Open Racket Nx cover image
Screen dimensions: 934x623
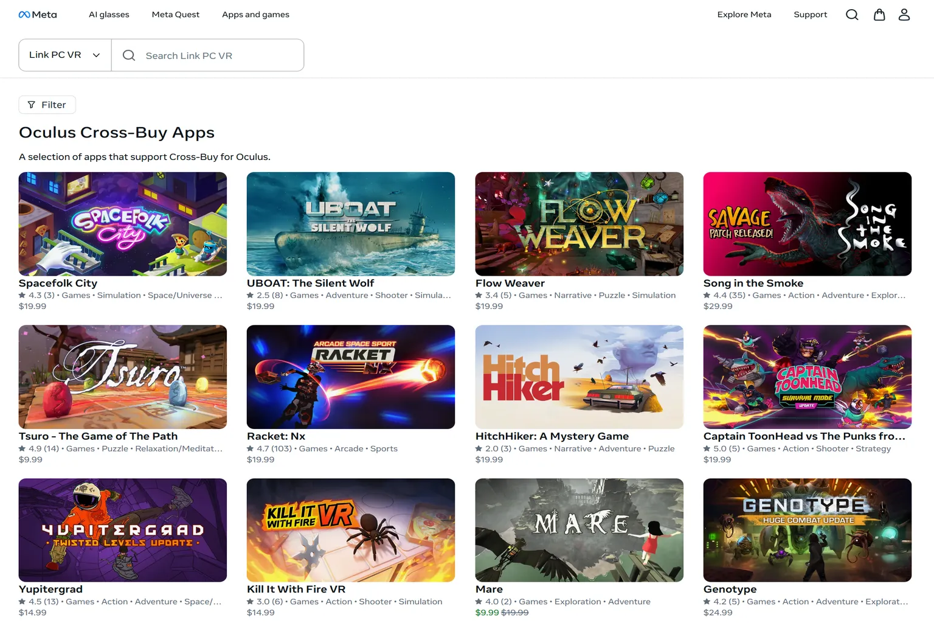tap(351, 377)
